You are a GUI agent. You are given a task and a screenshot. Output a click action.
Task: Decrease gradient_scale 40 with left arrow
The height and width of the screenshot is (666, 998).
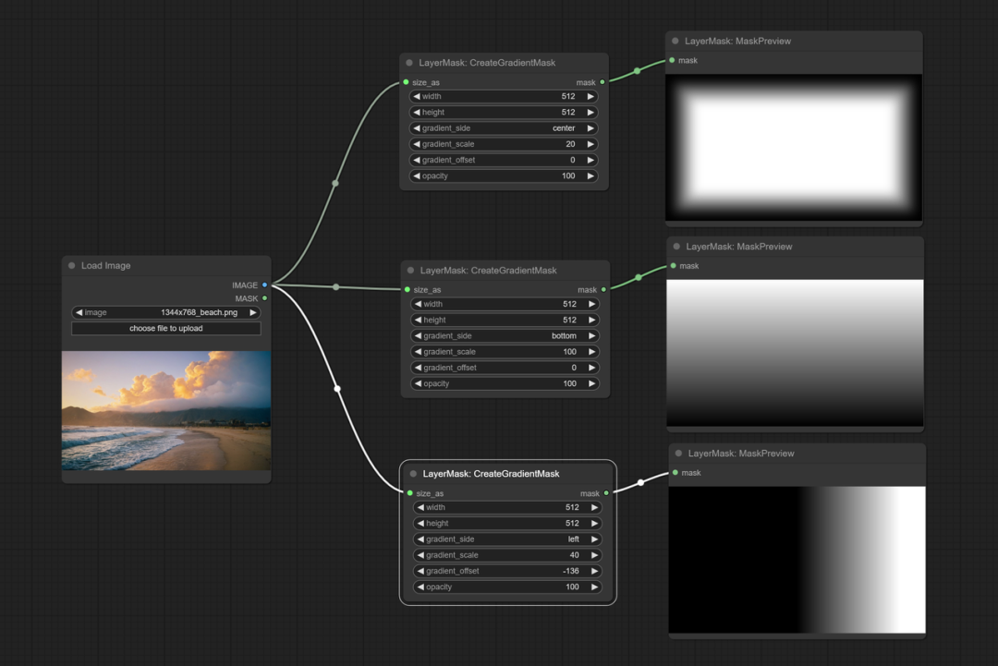pos(420,554)
